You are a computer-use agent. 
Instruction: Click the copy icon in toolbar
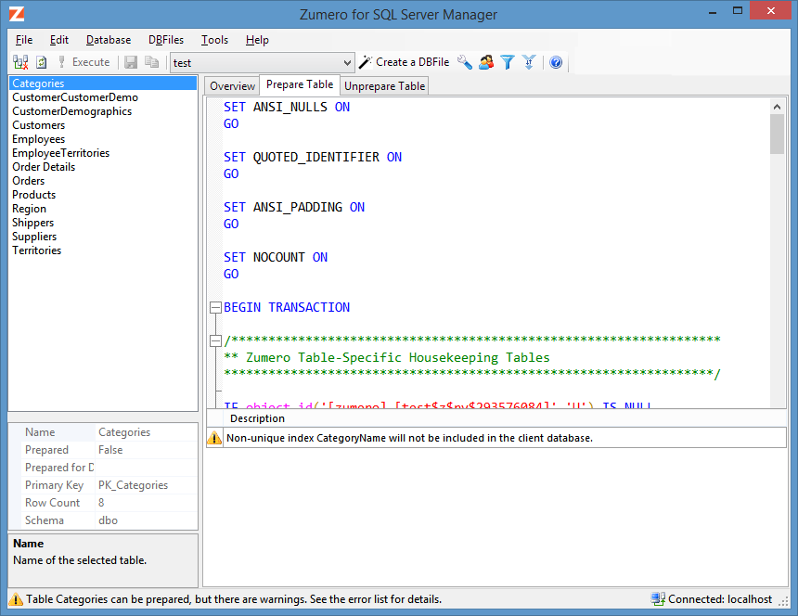(151, 62)
